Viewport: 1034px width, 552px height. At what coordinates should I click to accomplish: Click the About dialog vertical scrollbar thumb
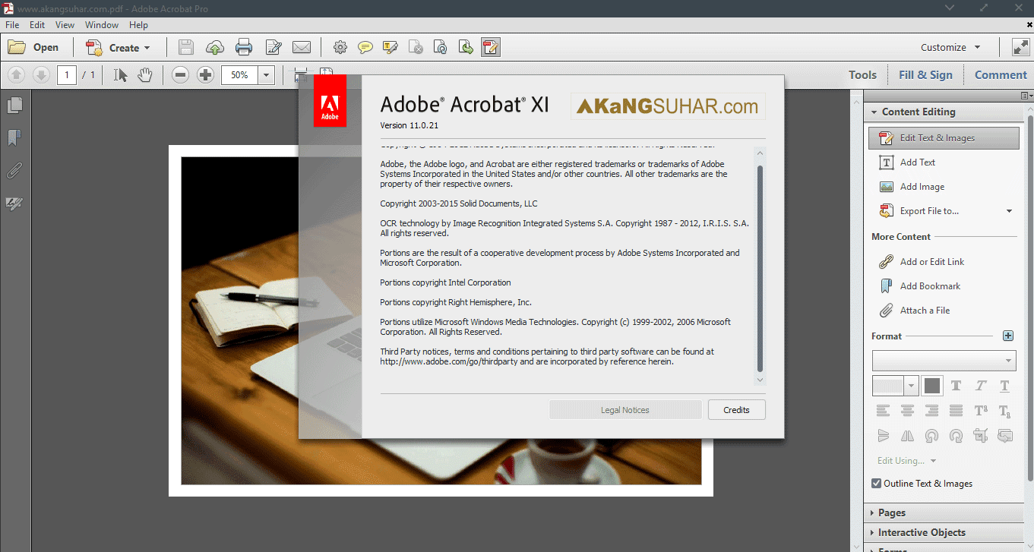[x=760, y=268]
